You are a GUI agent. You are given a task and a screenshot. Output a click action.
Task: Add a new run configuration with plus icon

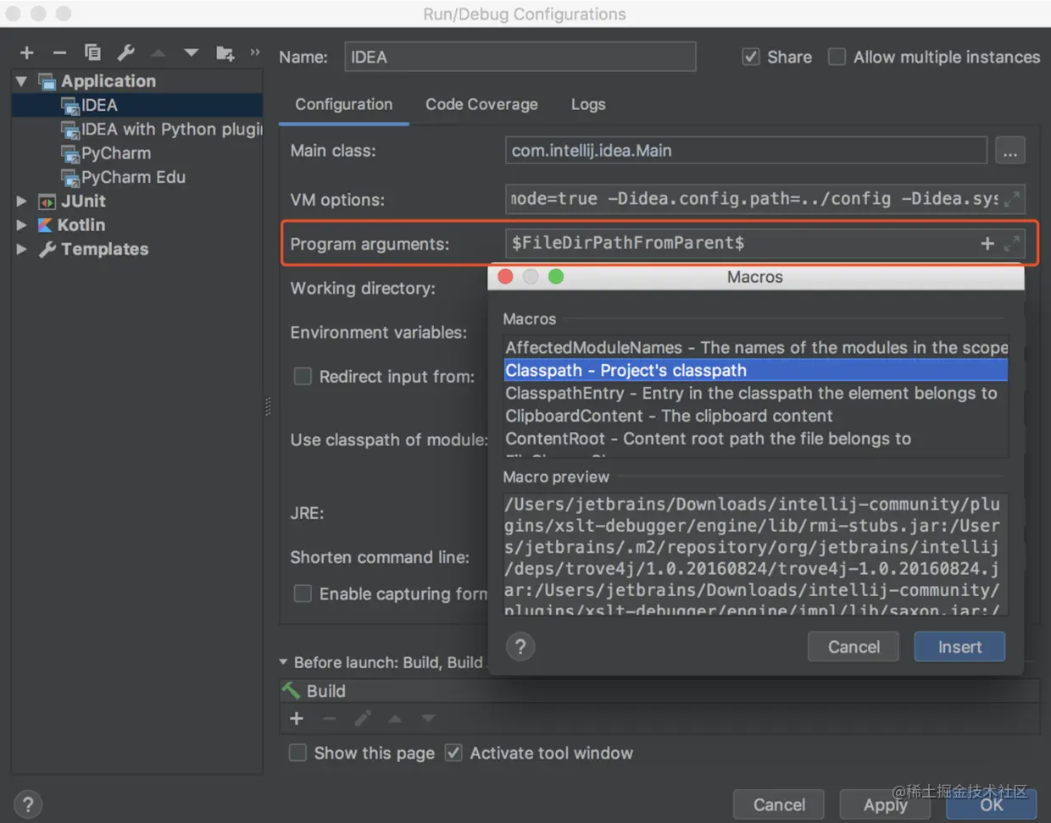point(26,53)
